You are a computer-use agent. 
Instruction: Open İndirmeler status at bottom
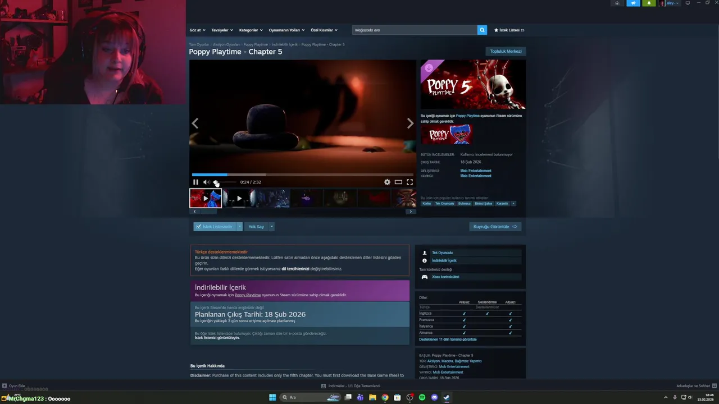[351, 386]
